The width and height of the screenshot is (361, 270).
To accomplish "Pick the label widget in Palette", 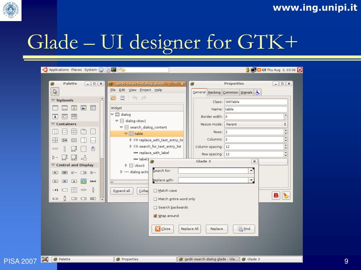I will pyautogui.click(x=93, y=181).
